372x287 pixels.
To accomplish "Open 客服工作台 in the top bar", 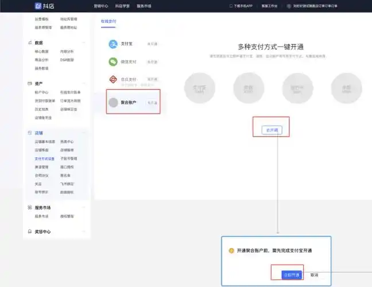I will point(269,6).
